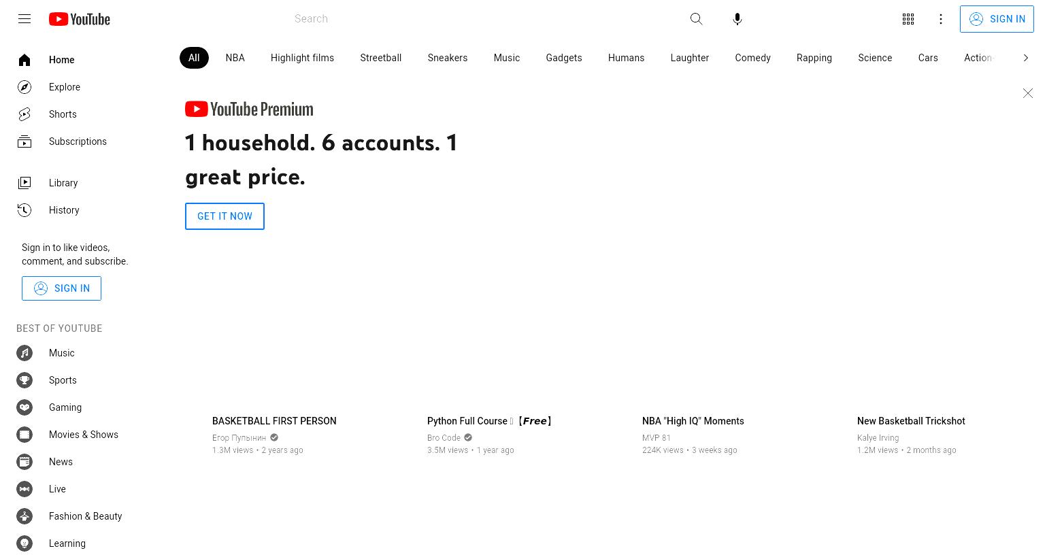Screen dimensions: 1045x555
Task: Open the hamburger guide menu
Action: pos(24,19)
